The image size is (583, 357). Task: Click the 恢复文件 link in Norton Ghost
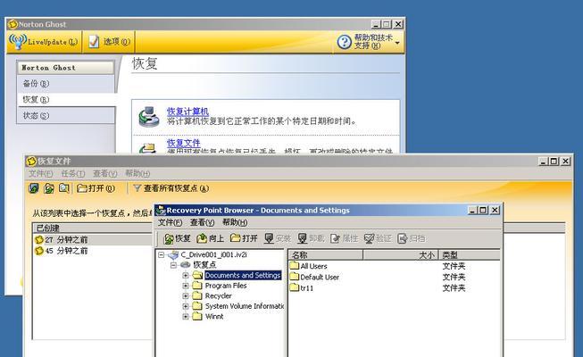[x=184, y=143]
